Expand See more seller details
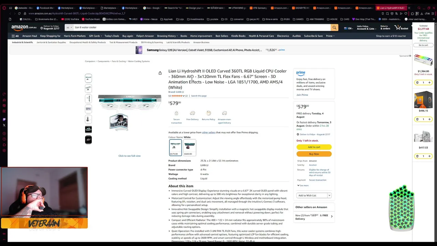The height and width of the screenshot is (246, 437). click(x=303, y=186)
